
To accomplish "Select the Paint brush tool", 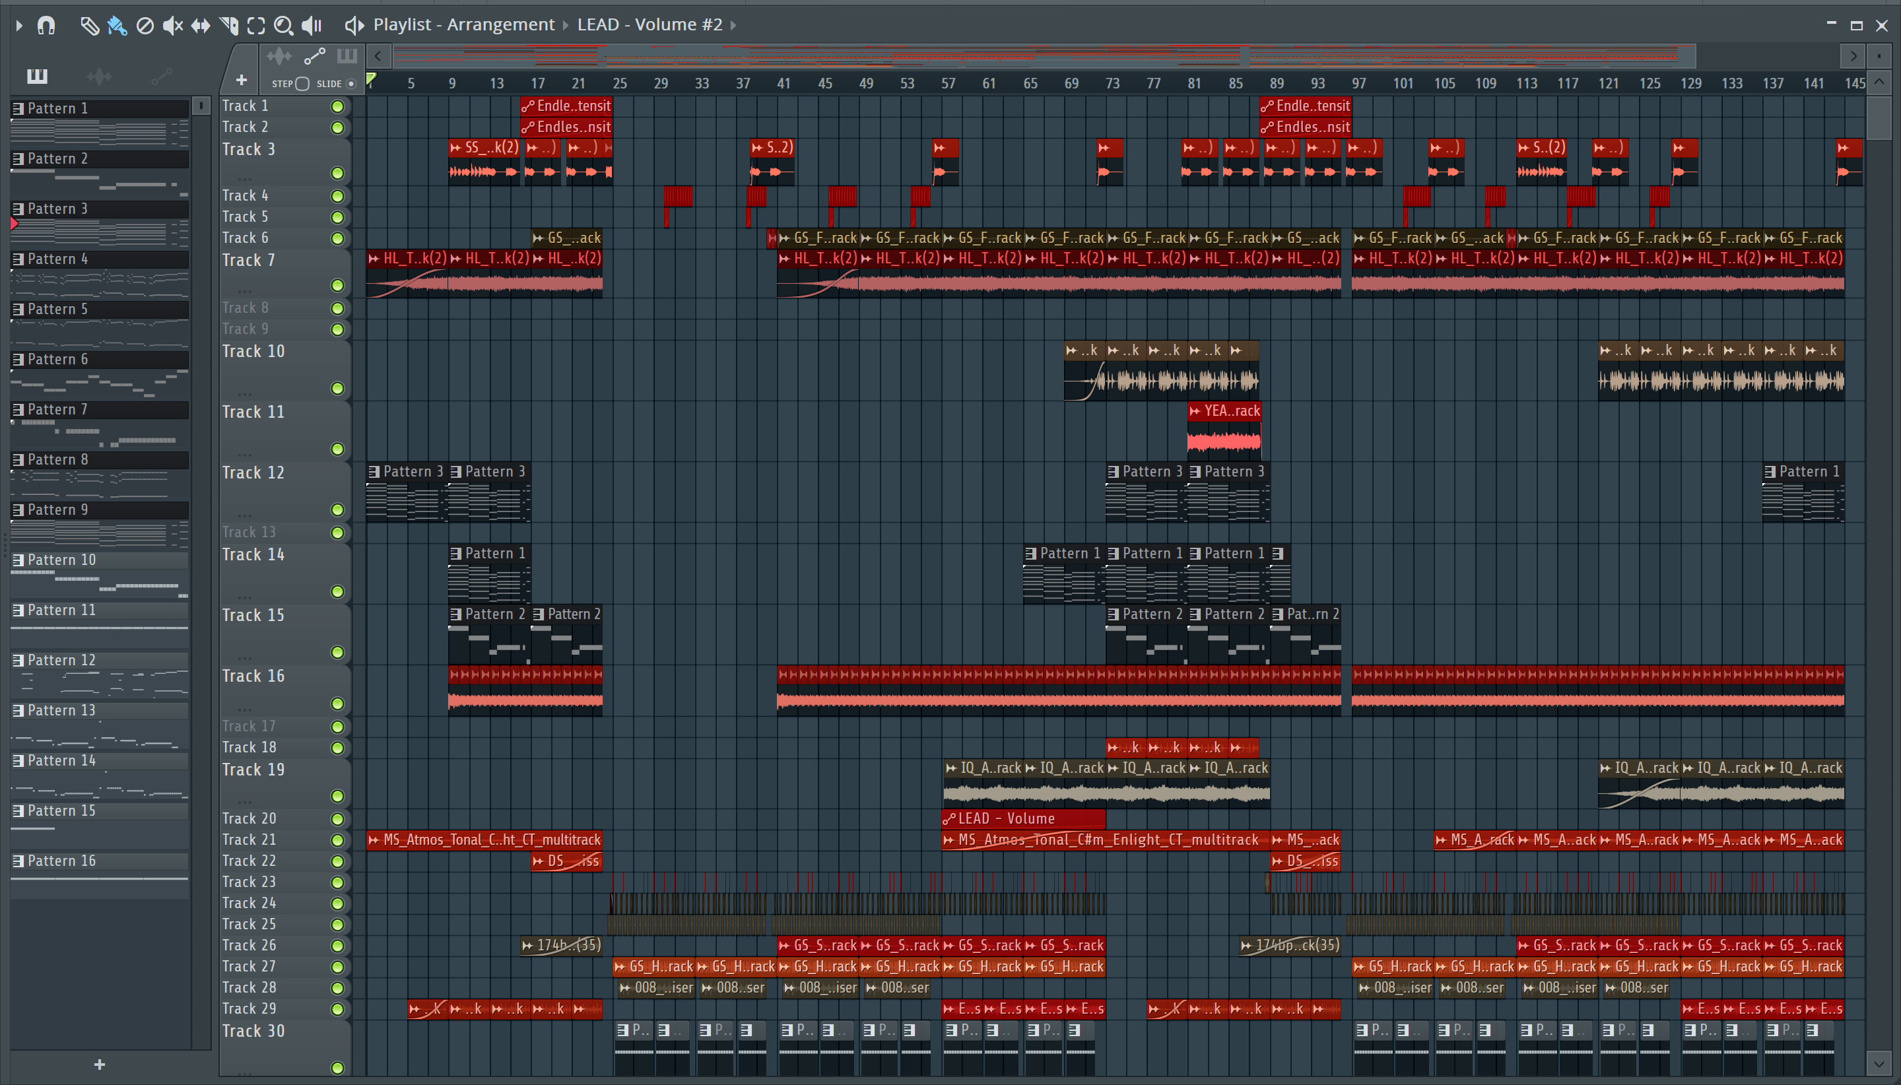I will (117, 25).
